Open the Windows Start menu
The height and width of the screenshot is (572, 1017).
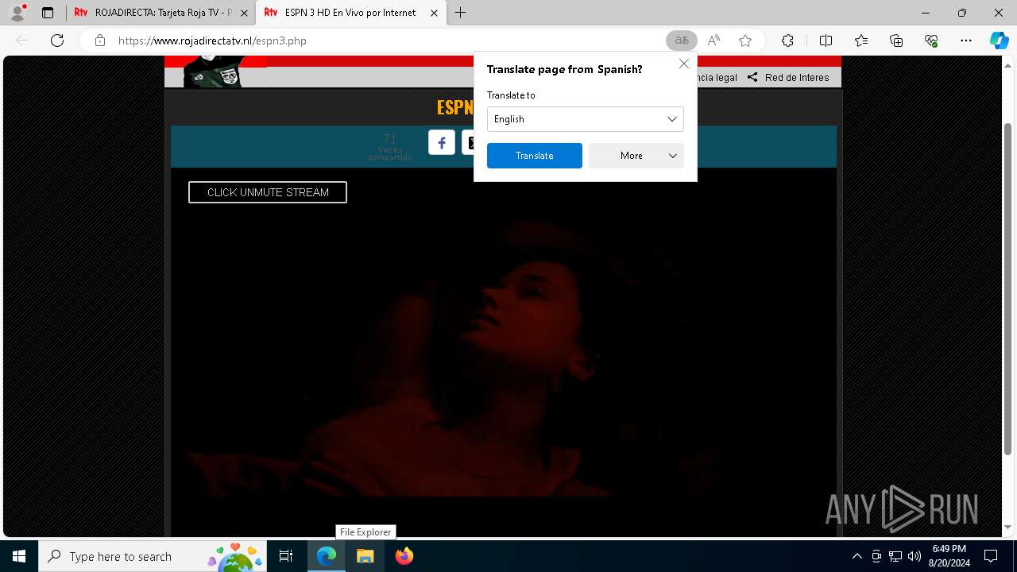pos(19,556)
